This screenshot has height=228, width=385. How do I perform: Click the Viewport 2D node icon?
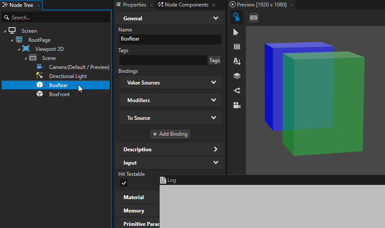(x=26, y=49)
